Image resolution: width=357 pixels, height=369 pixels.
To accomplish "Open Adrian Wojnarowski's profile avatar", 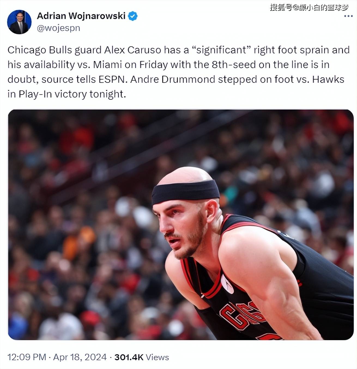I will pos(19,22).
